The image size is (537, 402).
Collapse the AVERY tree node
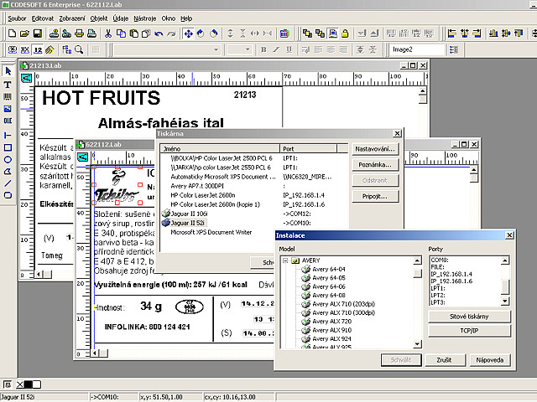[285, 260]
